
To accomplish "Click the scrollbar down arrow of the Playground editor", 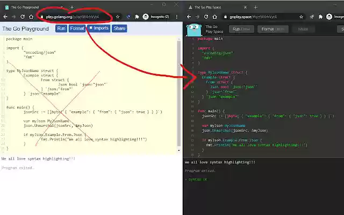I will coord(179,150).
